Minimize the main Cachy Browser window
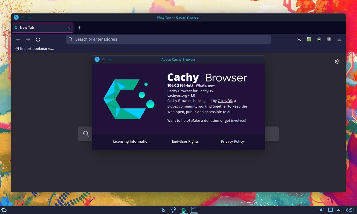The height and width of the screenshot is (214, 357). pos(30,17)
